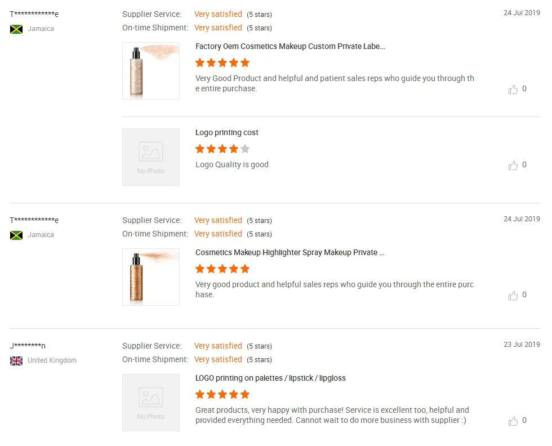Screen dimensions: 552x446
Task: Open Cosmetics Makeup Highlighter Spray product link
Action: [x=290, y=253]
